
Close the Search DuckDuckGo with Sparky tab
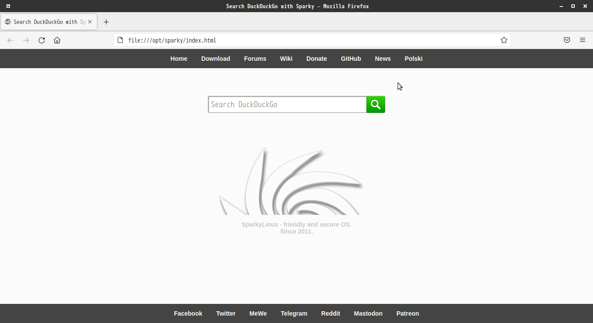90,22
